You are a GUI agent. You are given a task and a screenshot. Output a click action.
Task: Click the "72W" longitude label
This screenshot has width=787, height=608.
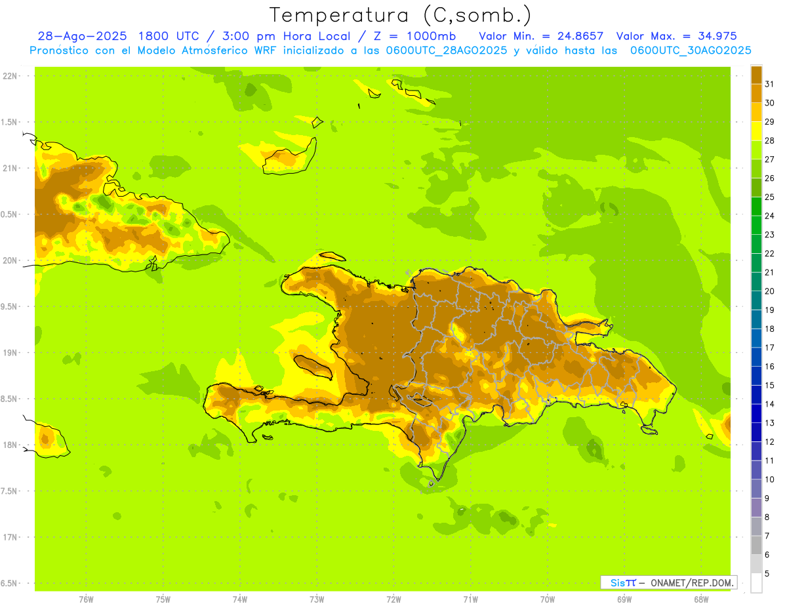(393, 599)
